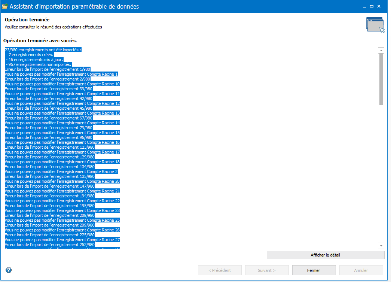This screenshot has height=282, width=391.
Task: Click line ending 'Compte Racine 11'
Action: coord(62,94)
